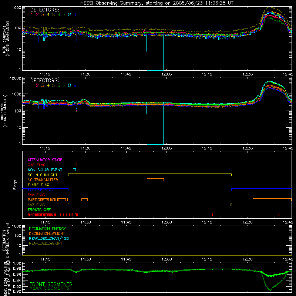296x296 pixels.
Task: Select the REAR_DEC_WEIGHT legend entry
Action: (46, 243)
